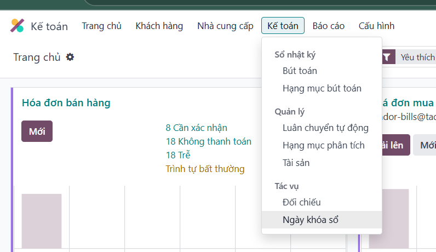This screenshot has height=252, width=436.
Task: Click the Kế toán app logo icon
Action: coord(17,26)
